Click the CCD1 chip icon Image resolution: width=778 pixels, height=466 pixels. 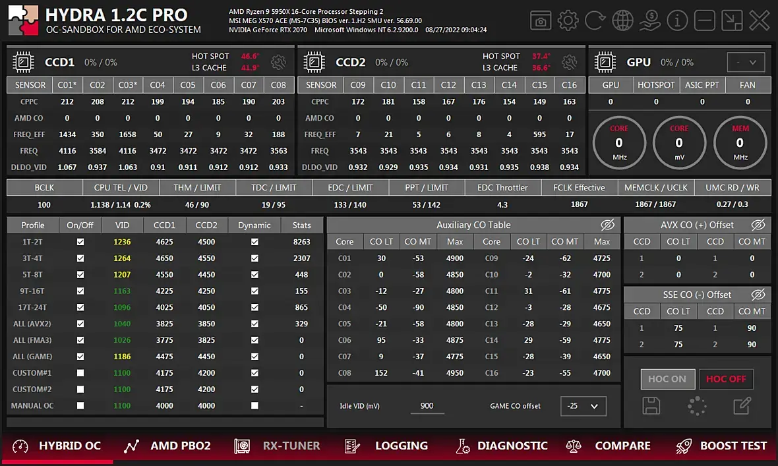pos(23,62)
